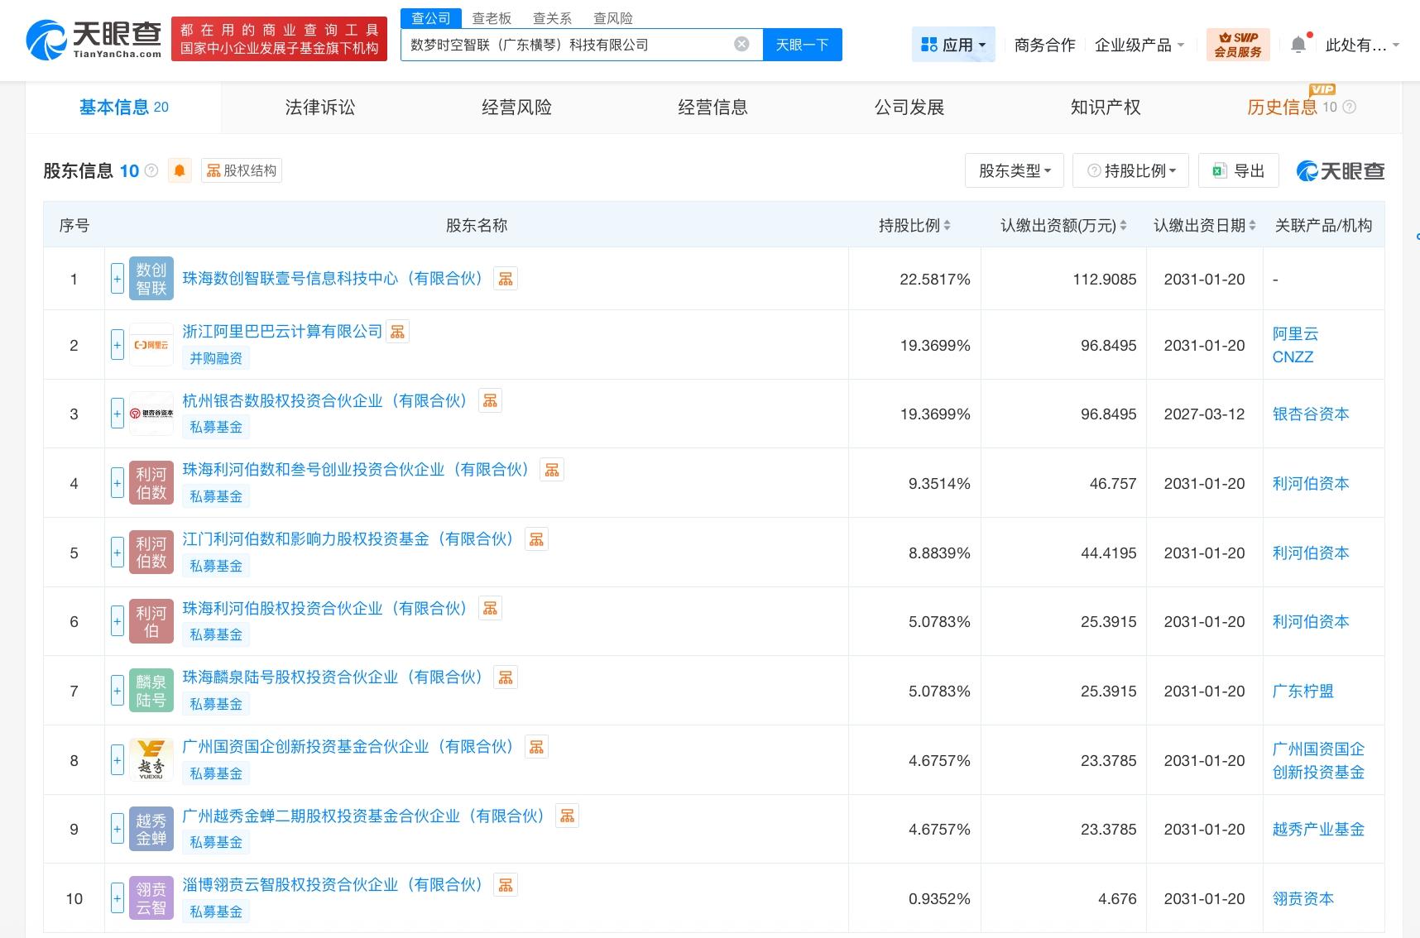Click the 天眼一下 search button
This screenshot has height=938, width=1420.
click(802, 45)
